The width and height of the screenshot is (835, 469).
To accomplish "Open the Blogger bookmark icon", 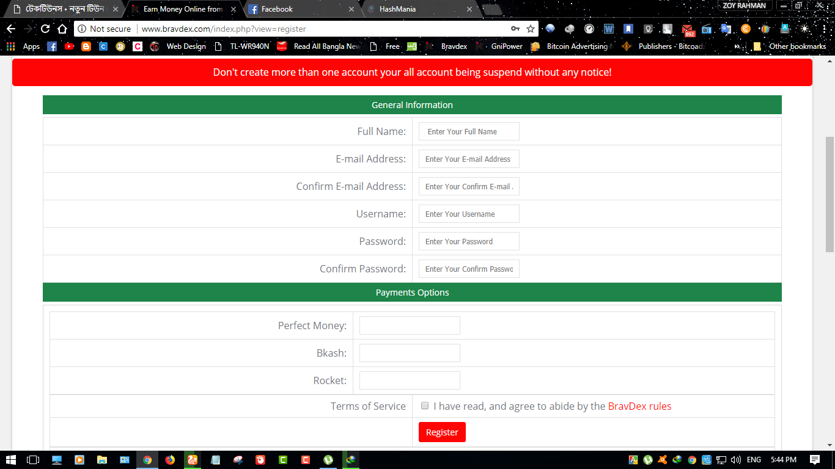I will pos(86,46).
